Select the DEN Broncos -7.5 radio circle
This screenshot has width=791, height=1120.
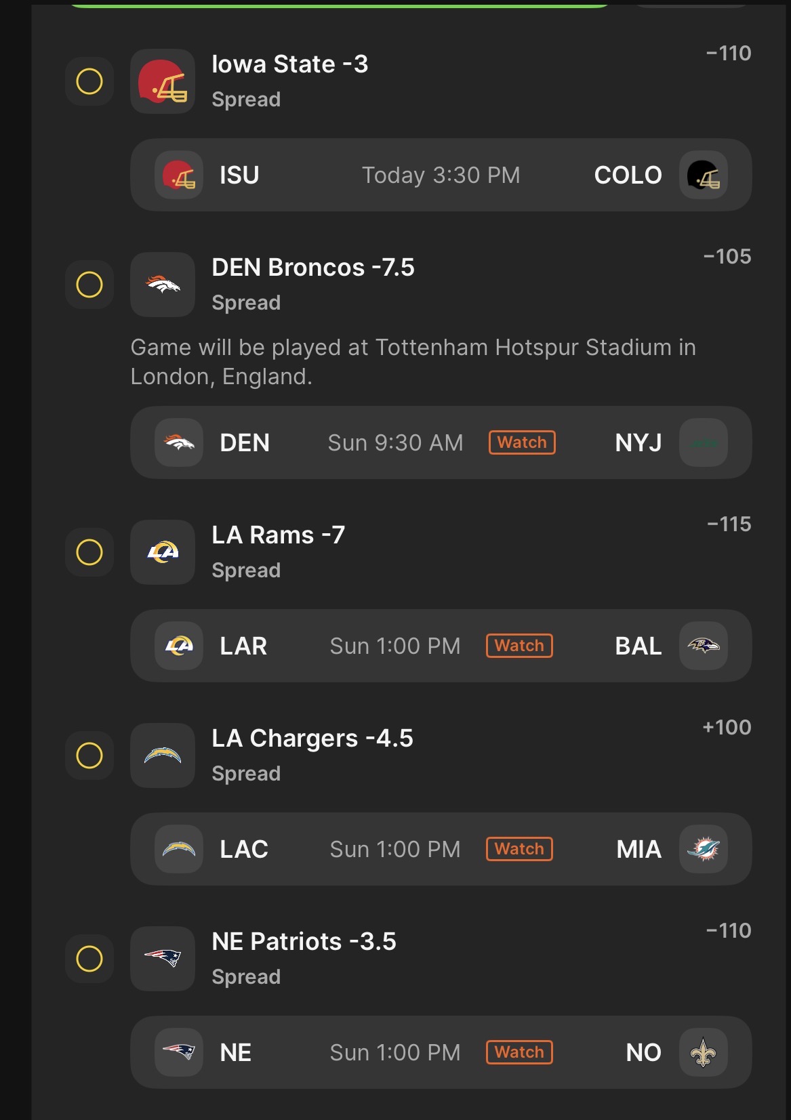89,285
